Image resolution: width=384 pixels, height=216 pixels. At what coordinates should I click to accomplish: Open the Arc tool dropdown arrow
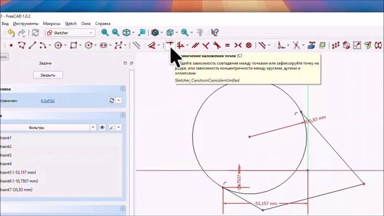point(50,46)
